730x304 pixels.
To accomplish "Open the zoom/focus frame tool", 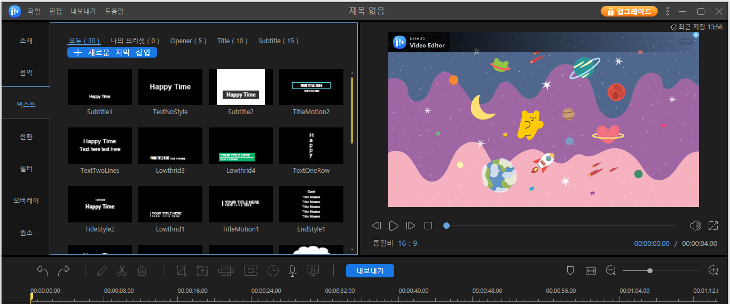I will click(202, 270).
